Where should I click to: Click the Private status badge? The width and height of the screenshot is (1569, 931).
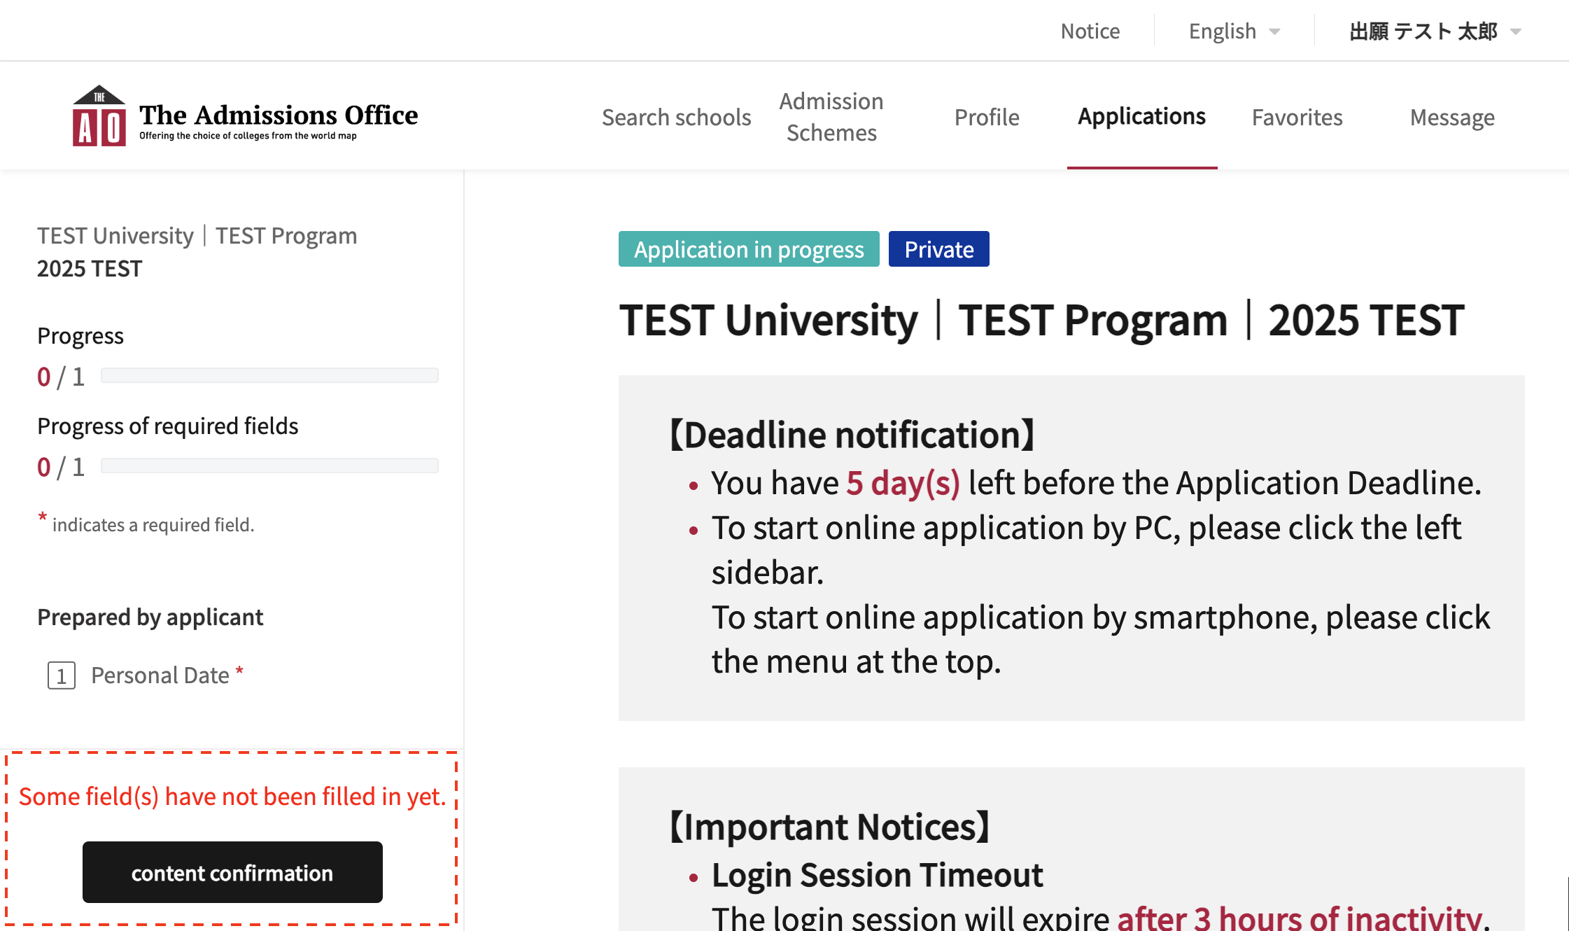pyautogui.click(x=938, y=249)
